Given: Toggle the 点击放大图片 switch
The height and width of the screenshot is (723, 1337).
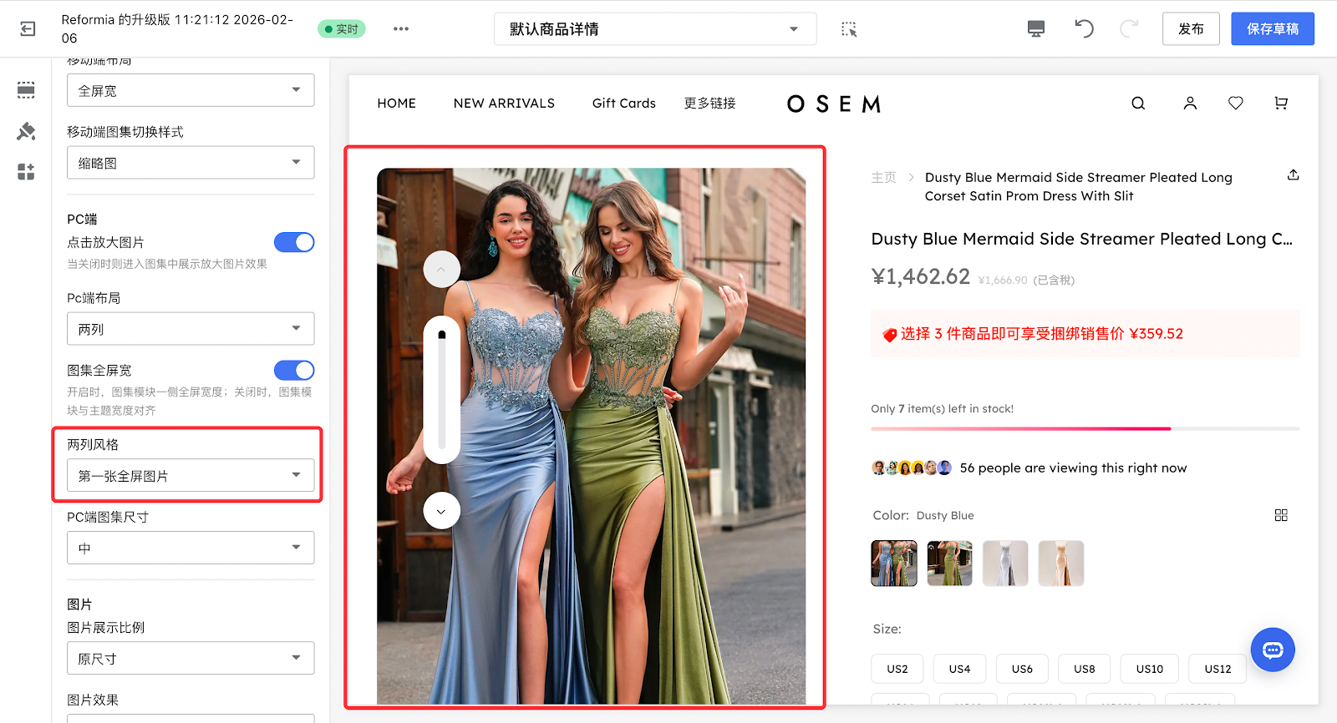Looking at the screenshot, I should [294, 242].
